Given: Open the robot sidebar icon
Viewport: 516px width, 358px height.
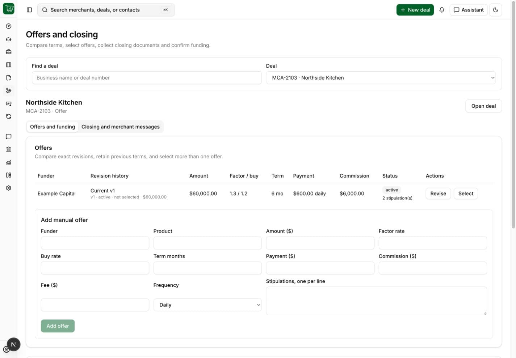Looking at the screenshot, I should pyautogui.click(x=9, y=39).
